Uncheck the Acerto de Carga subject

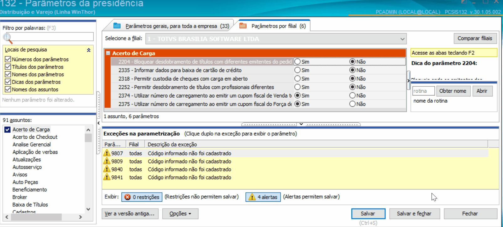[8, 129]
